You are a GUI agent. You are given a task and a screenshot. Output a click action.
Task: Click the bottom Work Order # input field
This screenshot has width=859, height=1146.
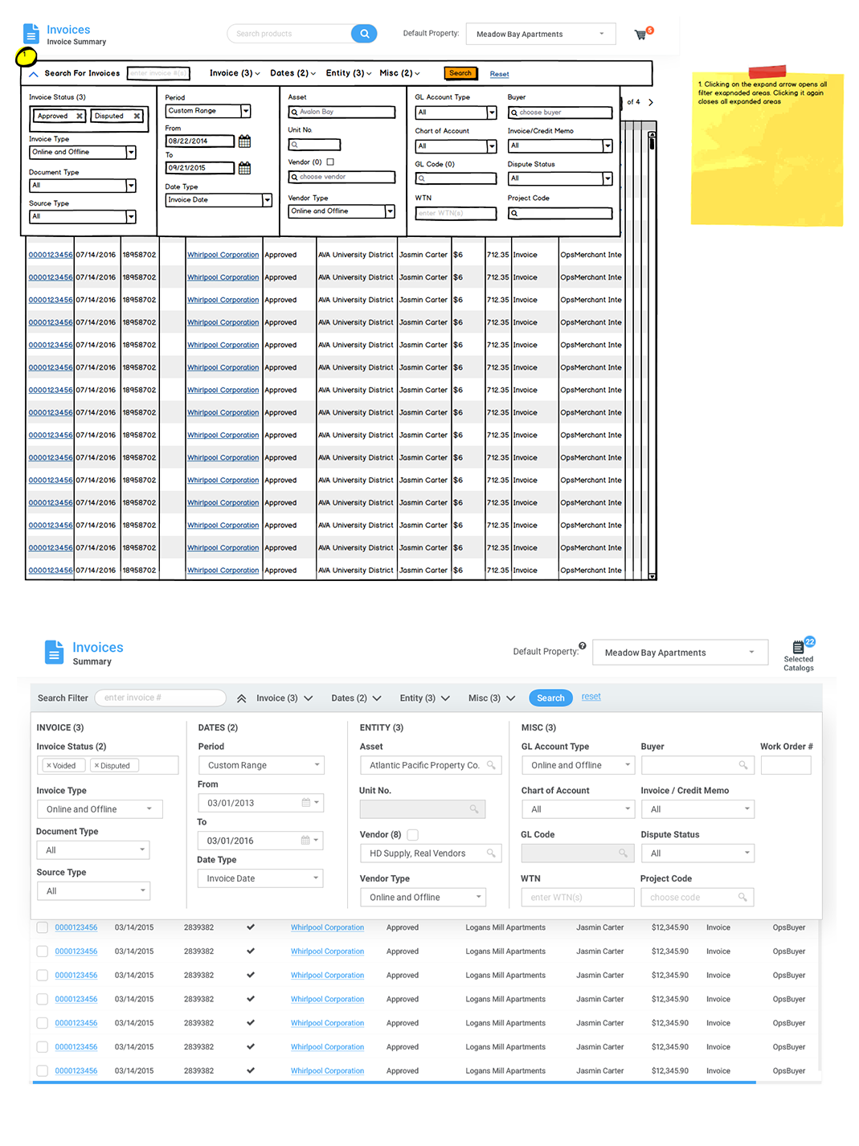coord(786,765)
